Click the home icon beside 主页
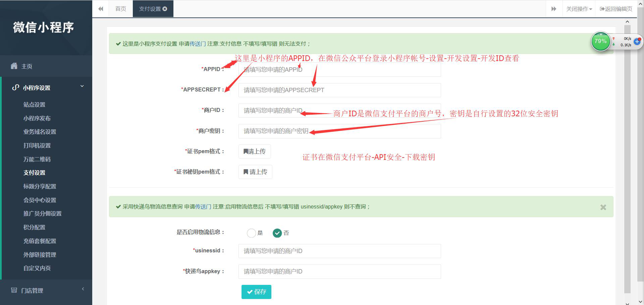644x305 pixels. coord(14,66)
